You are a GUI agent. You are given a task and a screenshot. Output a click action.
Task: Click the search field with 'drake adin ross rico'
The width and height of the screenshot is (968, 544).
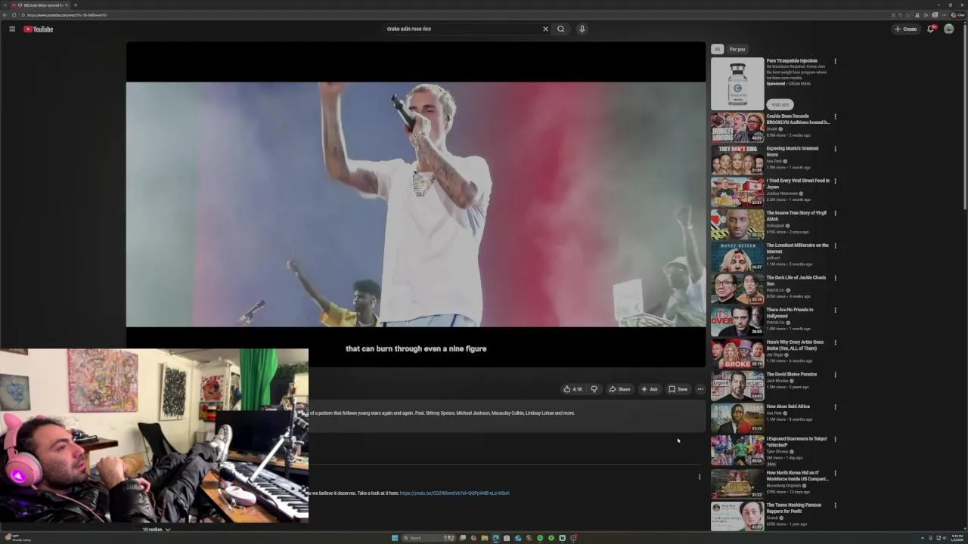(x=461, y=29)
